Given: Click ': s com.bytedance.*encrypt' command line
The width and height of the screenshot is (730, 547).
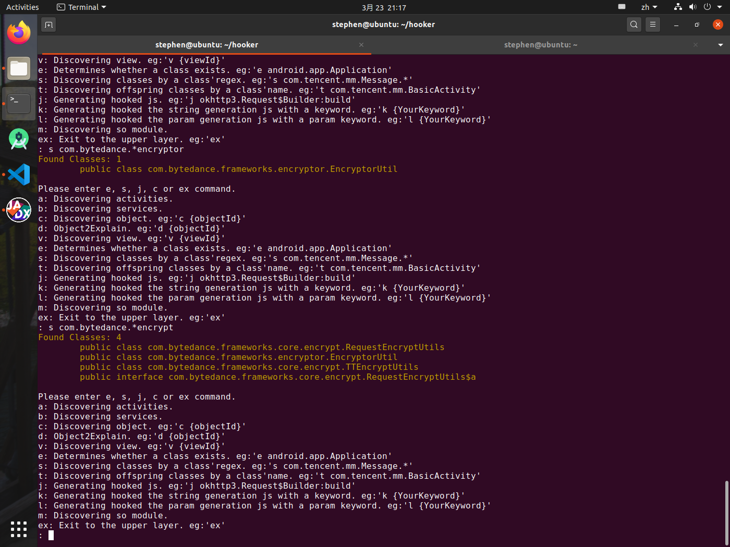Looking at the screenshot, I should pos(106,328).
